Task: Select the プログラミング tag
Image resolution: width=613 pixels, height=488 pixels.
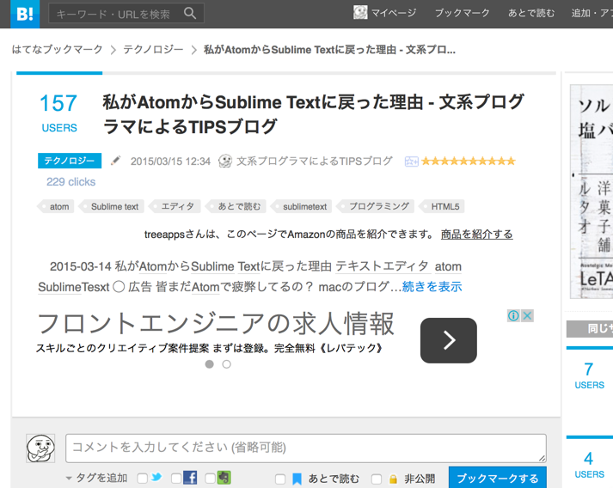Action: 376,206
